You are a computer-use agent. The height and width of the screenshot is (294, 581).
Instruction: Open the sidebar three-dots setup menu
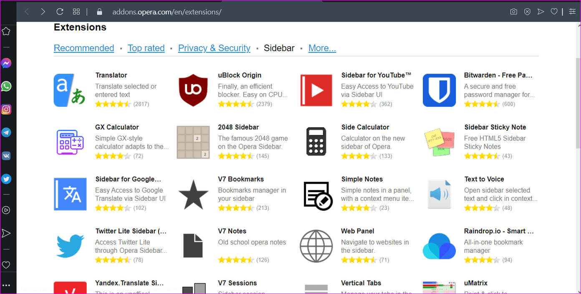pos(6,286)
